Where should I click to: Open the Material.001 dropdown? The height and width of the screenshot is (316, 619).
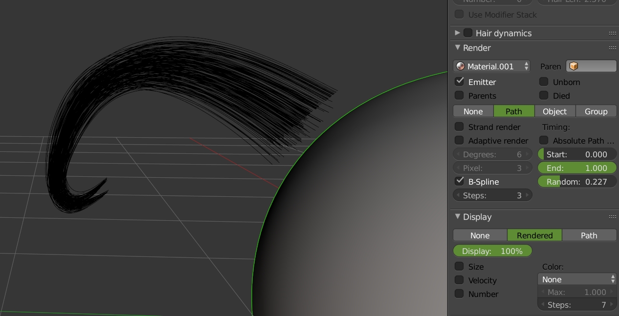(x=492, y=66)
